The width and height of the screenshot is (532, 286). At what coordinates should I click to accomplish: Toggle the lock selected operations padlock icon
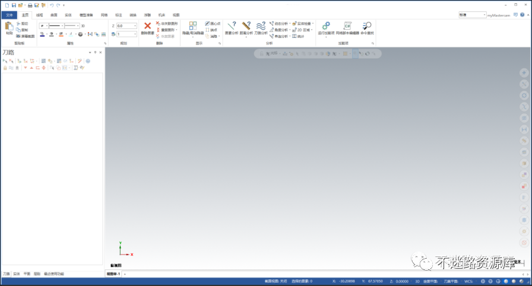pyautogui.click(x=5, y=68)
